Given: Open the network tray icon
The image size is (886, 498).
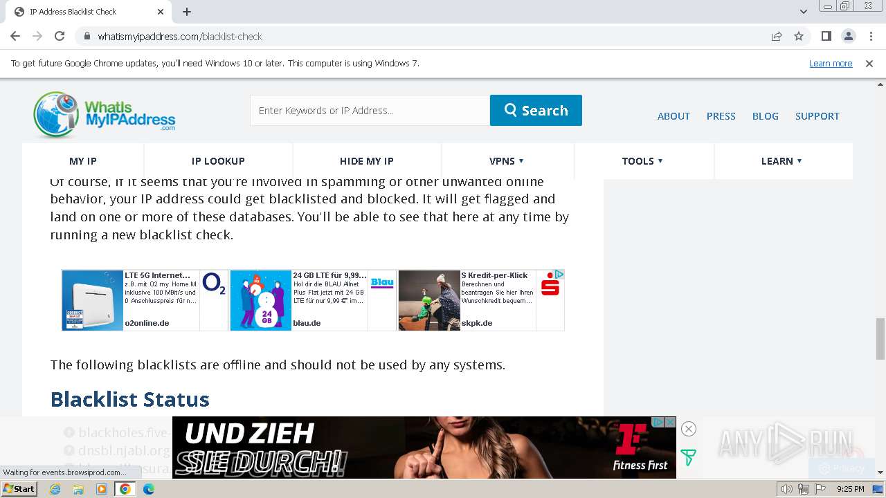Looking at the screenshot, I should pos(804,489).
